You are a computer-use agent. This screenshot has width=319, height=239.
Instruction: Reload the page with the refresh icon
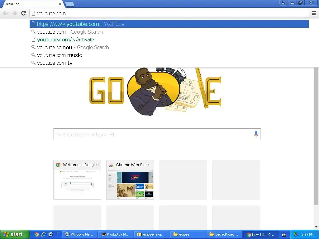tap(24, 13)
